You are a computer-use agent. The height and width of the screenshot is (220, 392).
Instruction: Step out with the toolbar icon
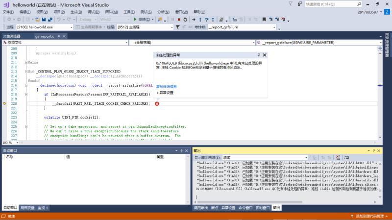[x=213, y=20]
